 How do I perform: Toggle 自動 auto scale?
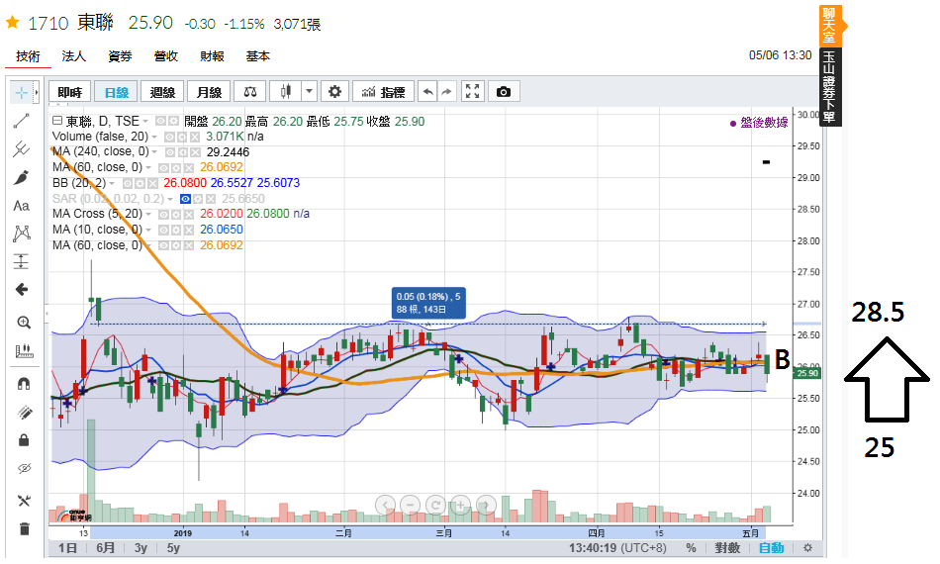tap(772, 548)
